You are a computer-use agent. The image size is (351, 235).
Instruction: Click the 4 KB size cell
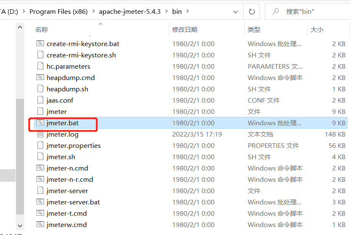339,157
